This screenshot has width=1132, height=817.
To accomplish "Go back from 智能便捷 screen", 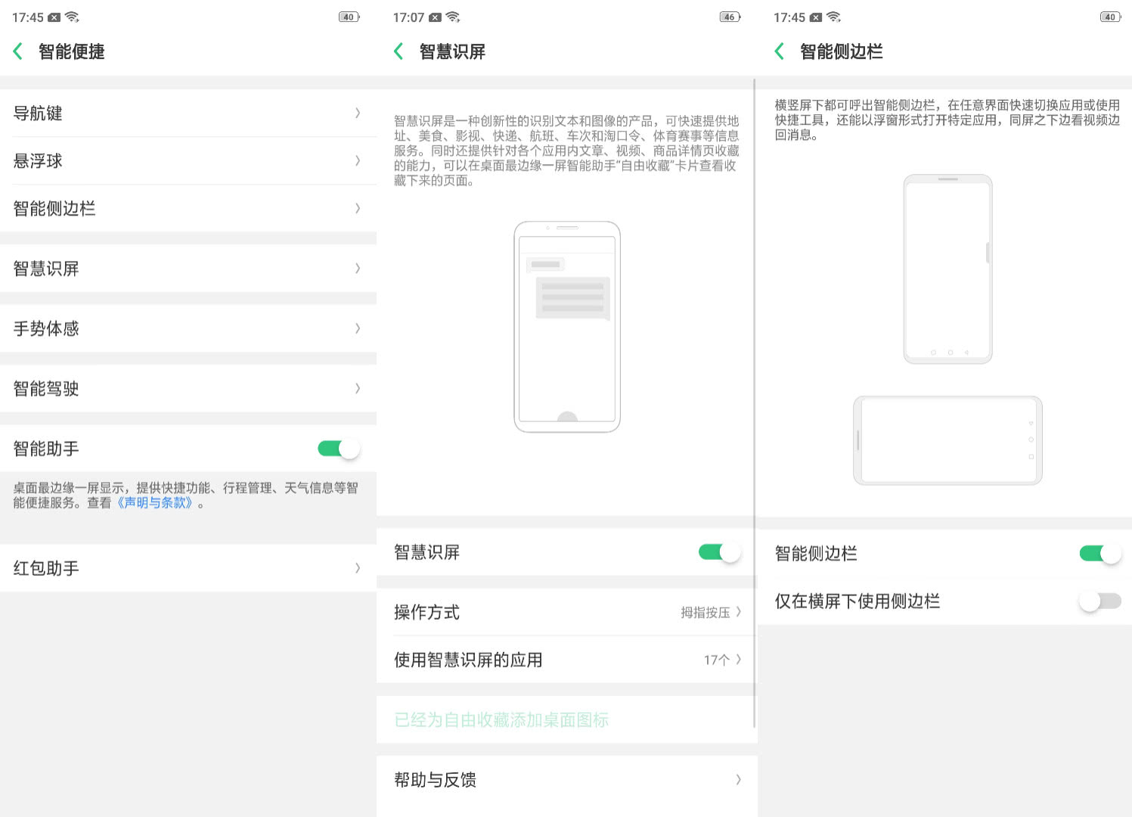I will pyautogui.click(x=18, y=51).
